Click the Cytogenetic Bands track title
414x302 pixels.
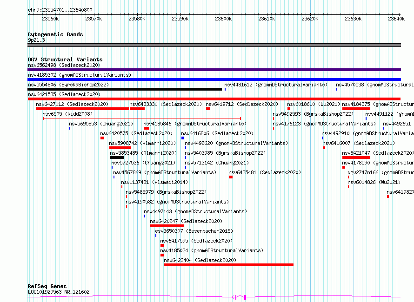click(x=55, y=34)
